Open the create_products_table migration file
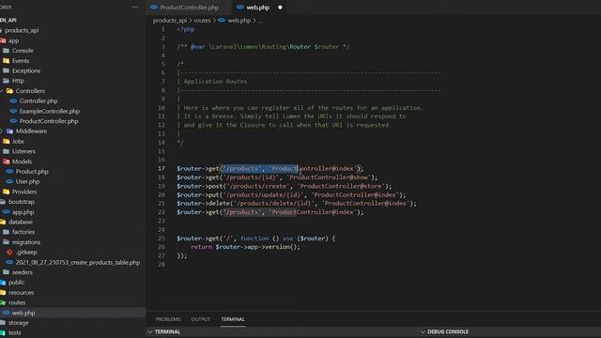 click(77, 263)
